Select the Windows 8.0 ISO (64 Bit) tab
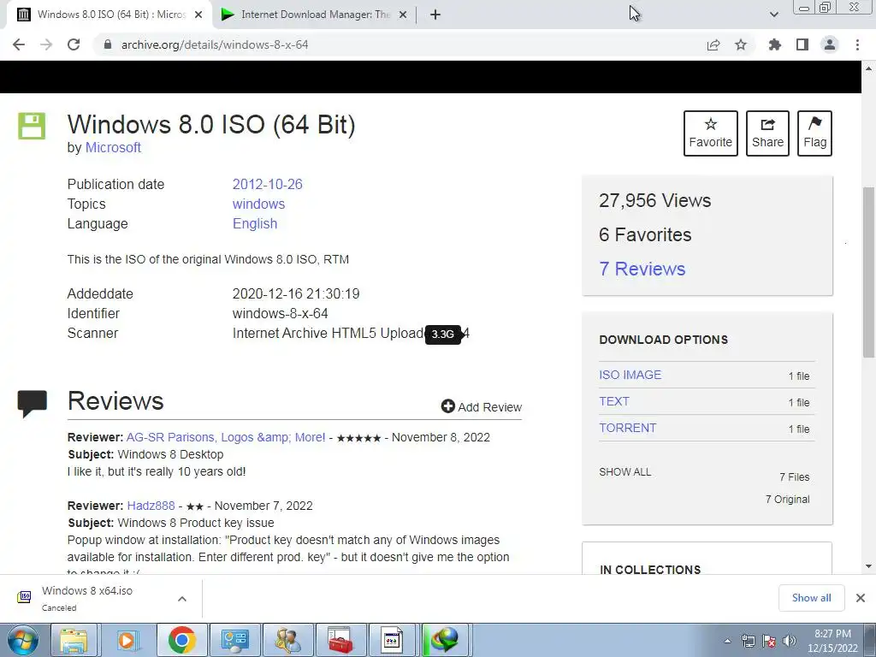The height and width of the screenshot is (657, 876). (x=109, y=15)
